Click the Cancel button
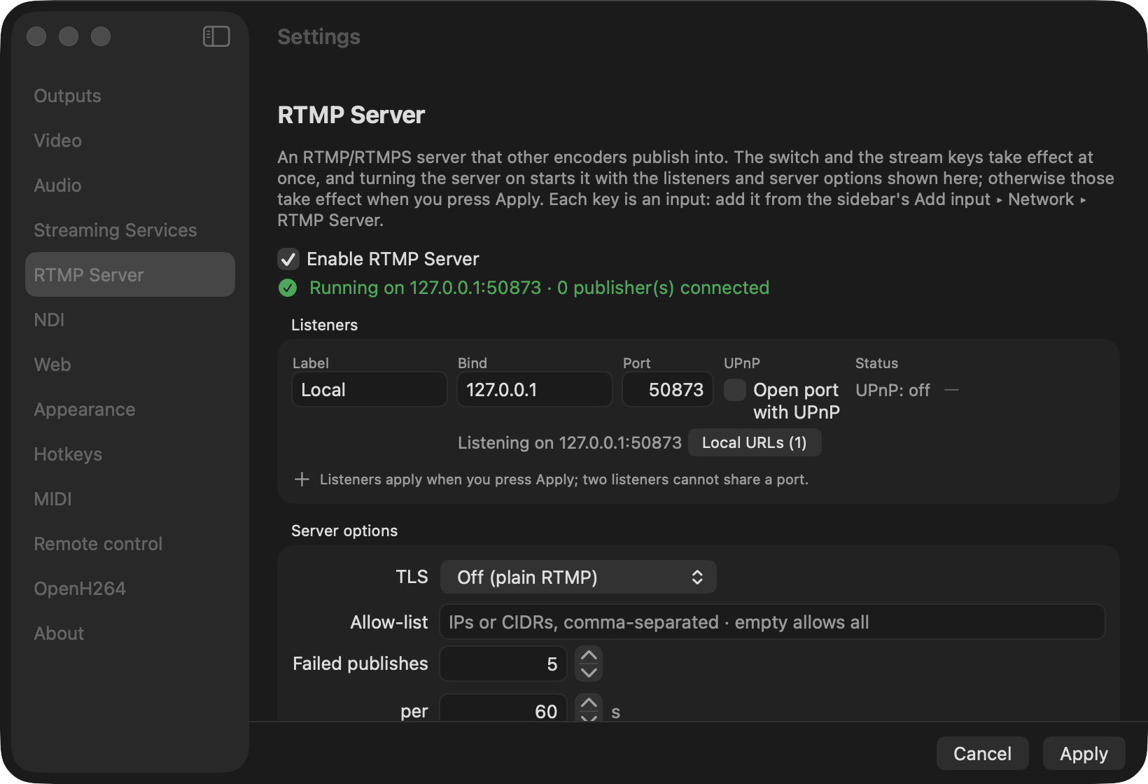This screenshot has height=784, width=1148. pyautogui.click(x=982, y=753)
